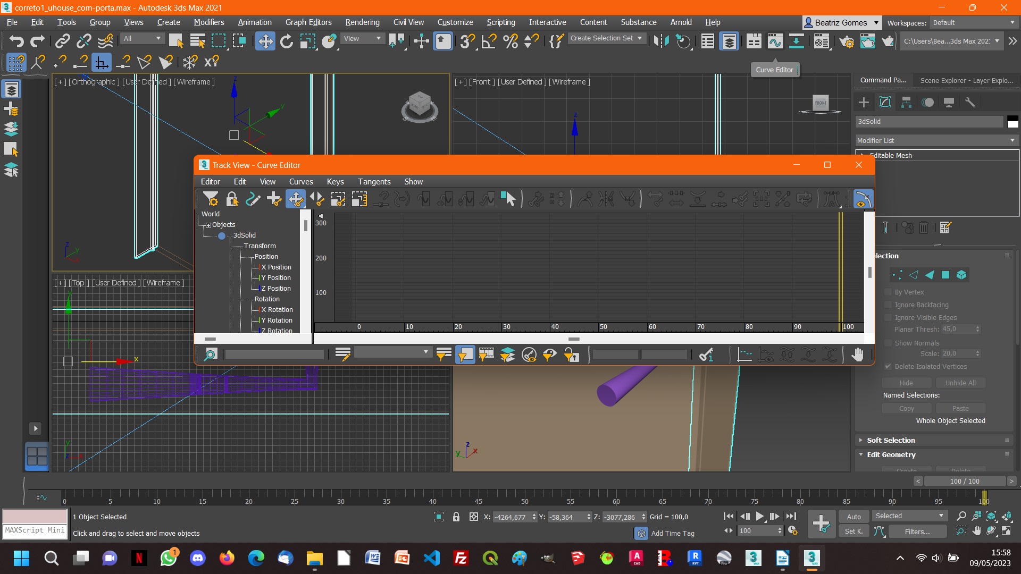The image size is (1021, 574).
Task: Open the Curves menu in Curve Editor
Action: [300, 182]
